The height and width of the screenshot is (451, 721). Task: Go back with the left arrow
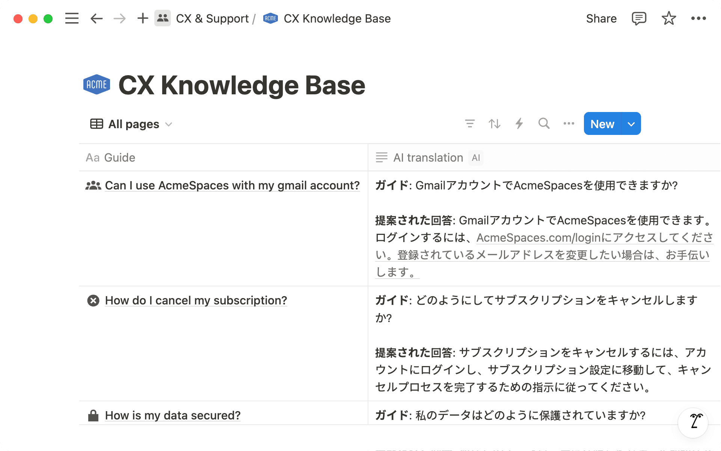97,18
